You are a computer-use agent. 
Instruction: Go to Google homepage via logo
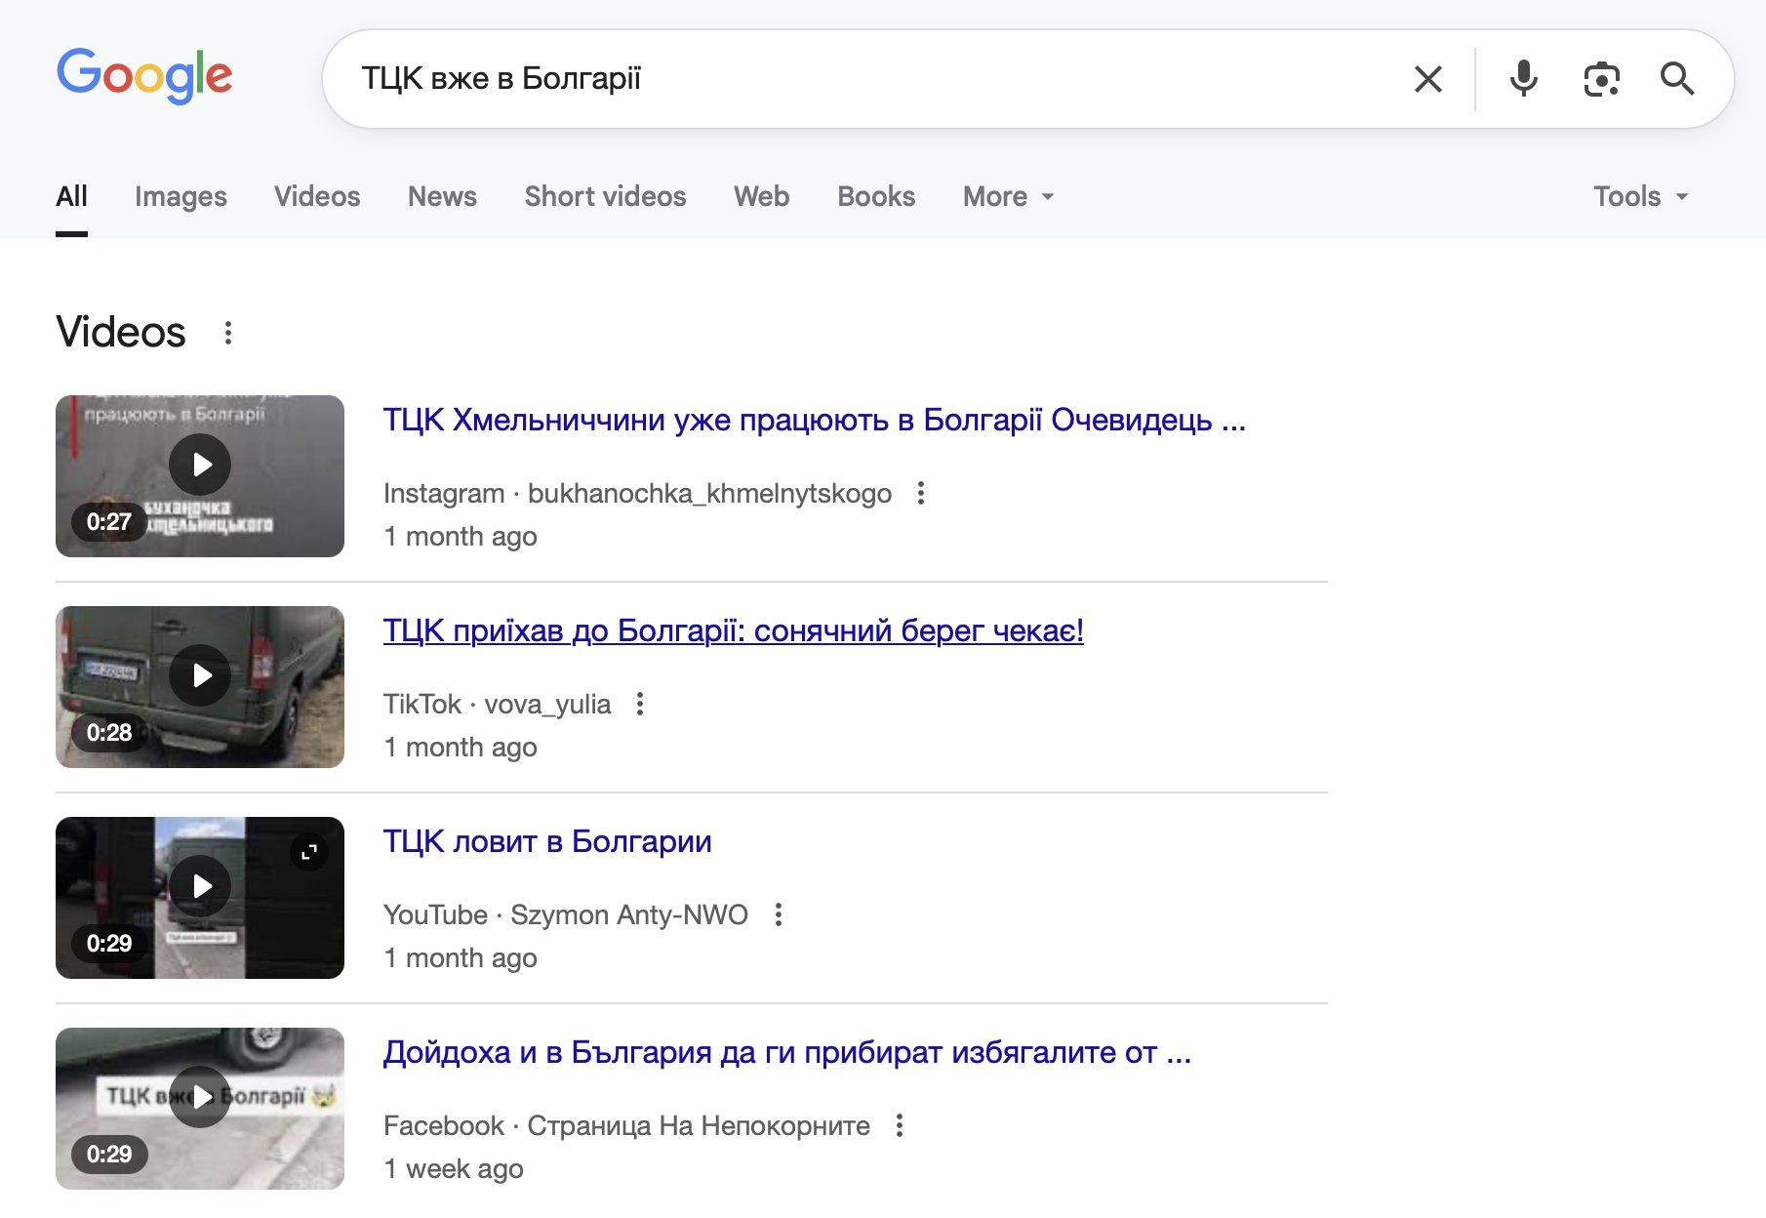click(x=144, y=76)
